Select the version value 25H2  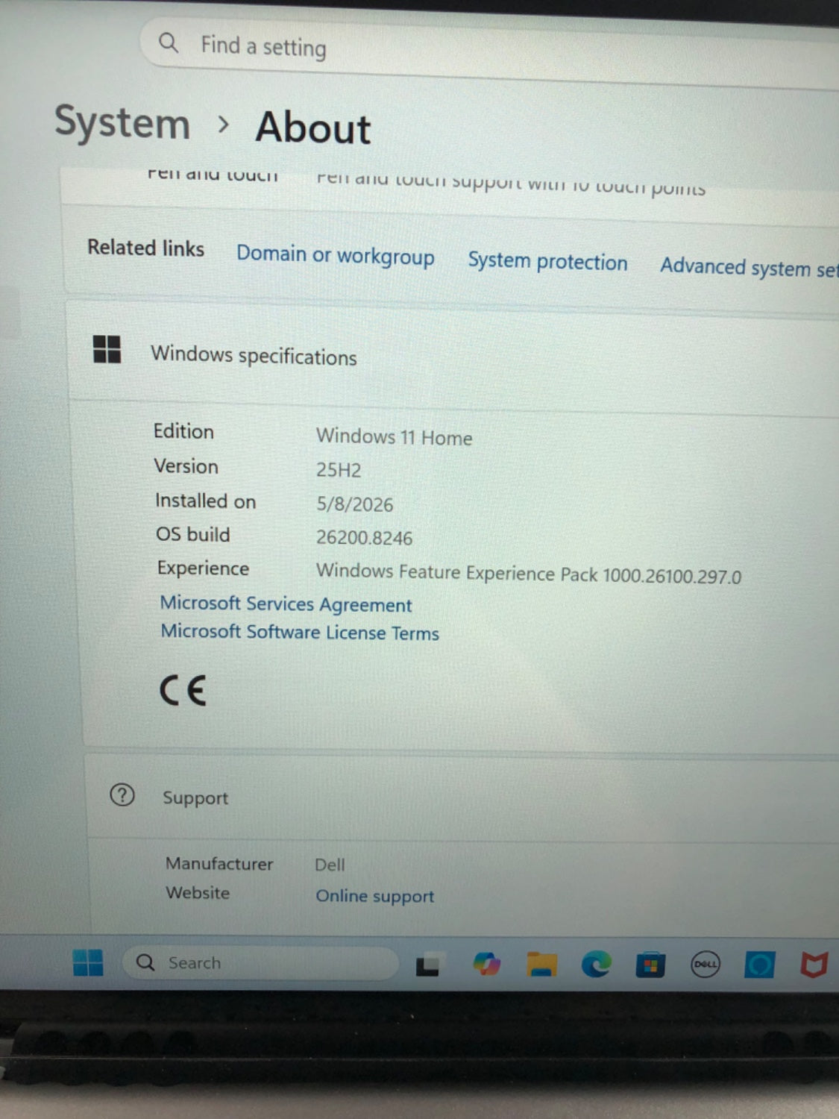tap(339, 470)
